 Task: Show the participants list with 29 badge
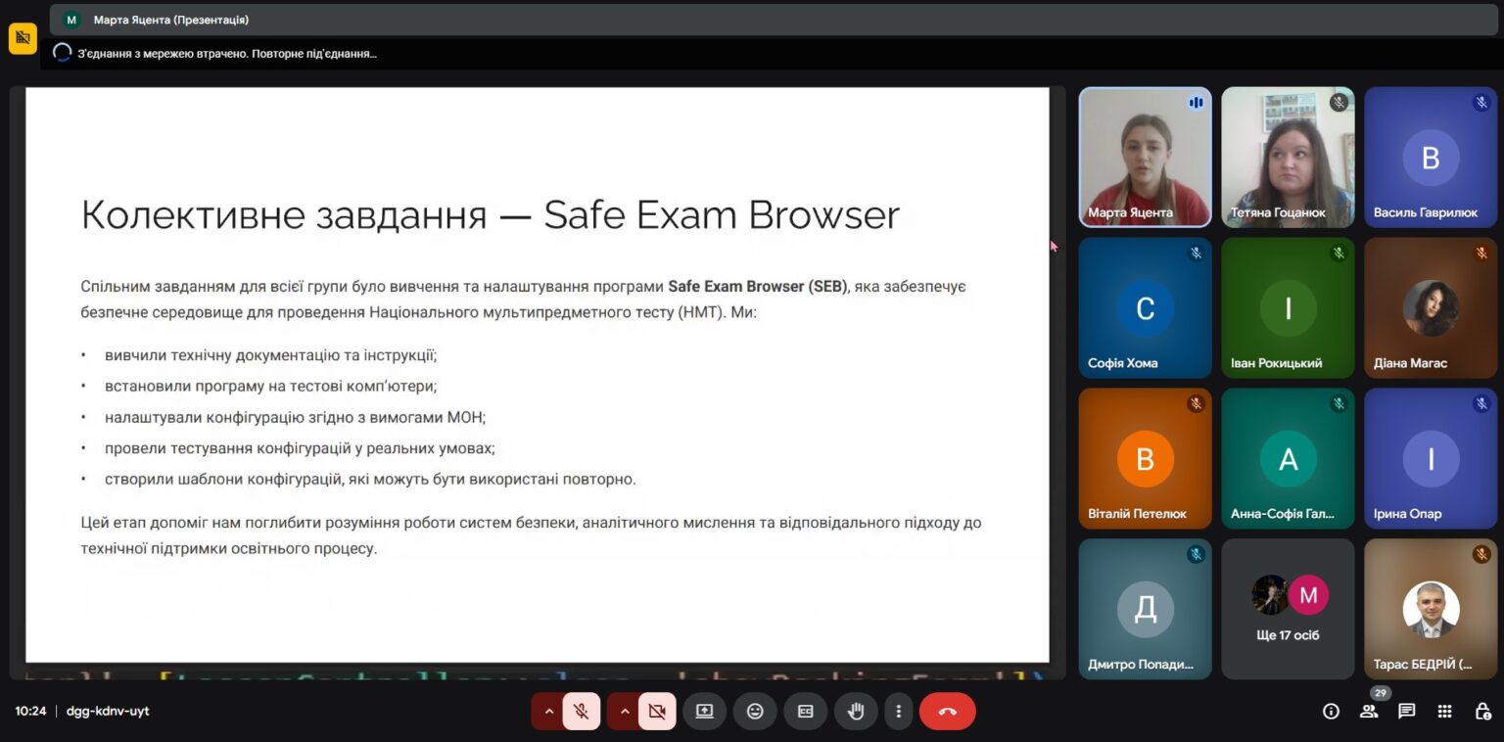click(x=1369, y=712)
